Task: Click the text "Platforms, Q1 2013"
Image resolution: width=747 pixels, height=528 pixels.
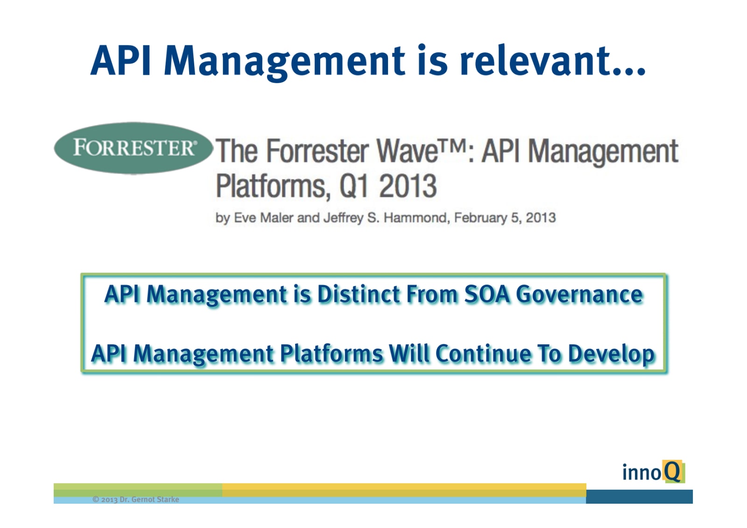Action: point(326,186)
